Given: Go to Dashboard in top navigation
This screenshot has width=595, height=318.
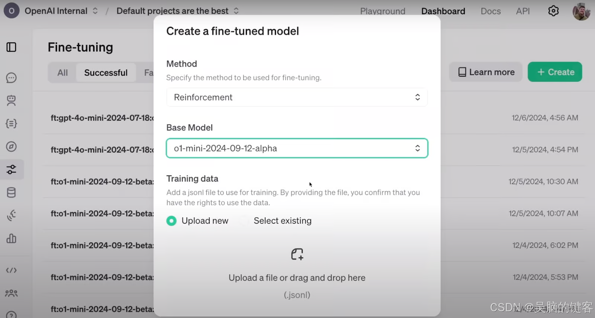Looking at the screenshot, I should coord(443,11).
